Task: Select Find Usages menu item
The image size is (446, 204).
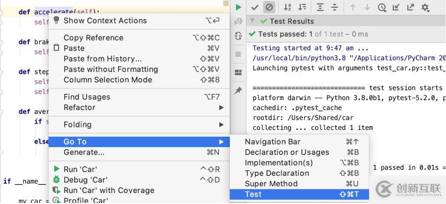Action: (x=139, y=97)
